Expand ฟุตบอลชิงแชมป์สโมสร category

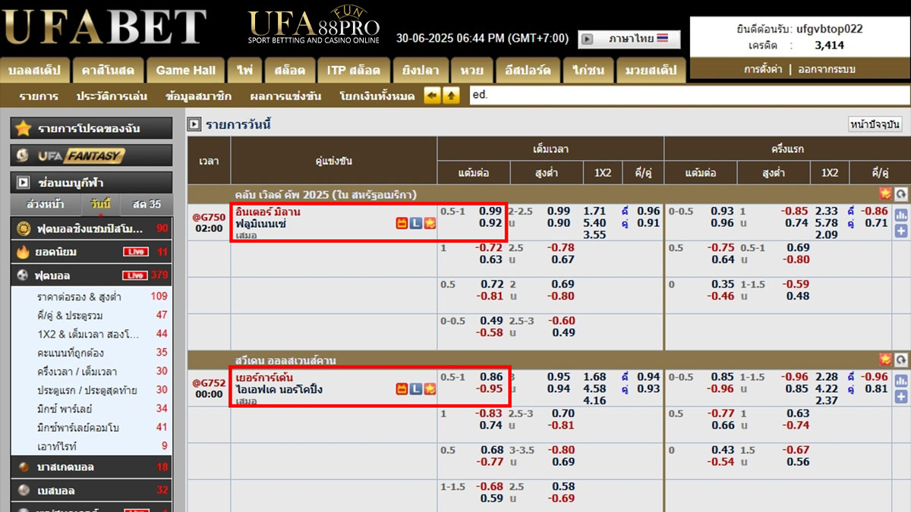[91, 228]
